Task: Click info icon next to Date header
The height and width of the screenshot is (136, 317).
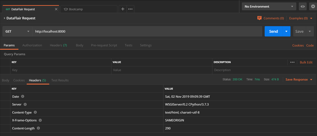Action: tap(23, 97)
